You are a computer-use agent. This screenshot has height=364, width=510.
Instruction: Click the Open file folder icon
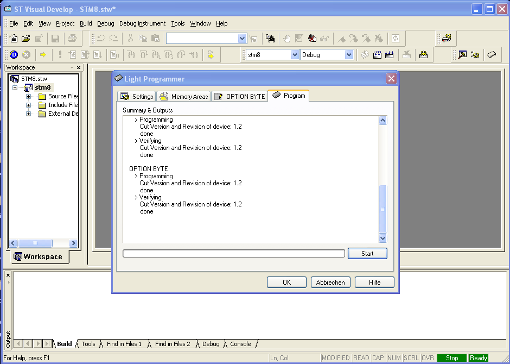pyautogui.click(x=26, y=39)
